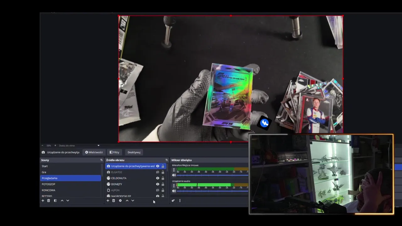Hide Urządzenie do przechwytywania wid source with eye
The height and width of the screenshot is (226, 402).
(x=158, y=166)
